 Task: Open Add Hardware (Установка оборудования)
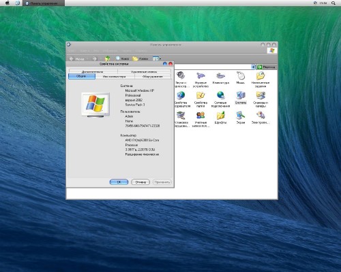pos(181,119)
